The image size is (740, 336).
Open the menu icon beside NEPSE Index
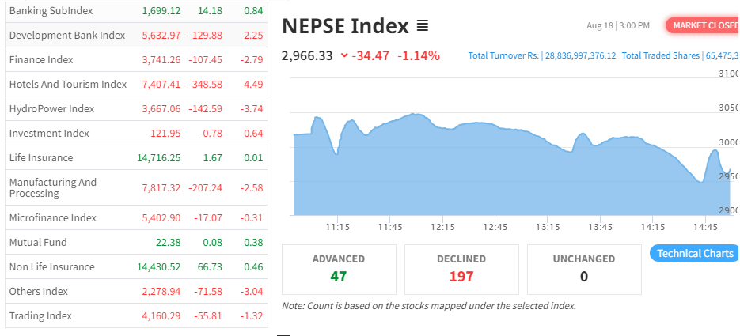coord(423,26)
